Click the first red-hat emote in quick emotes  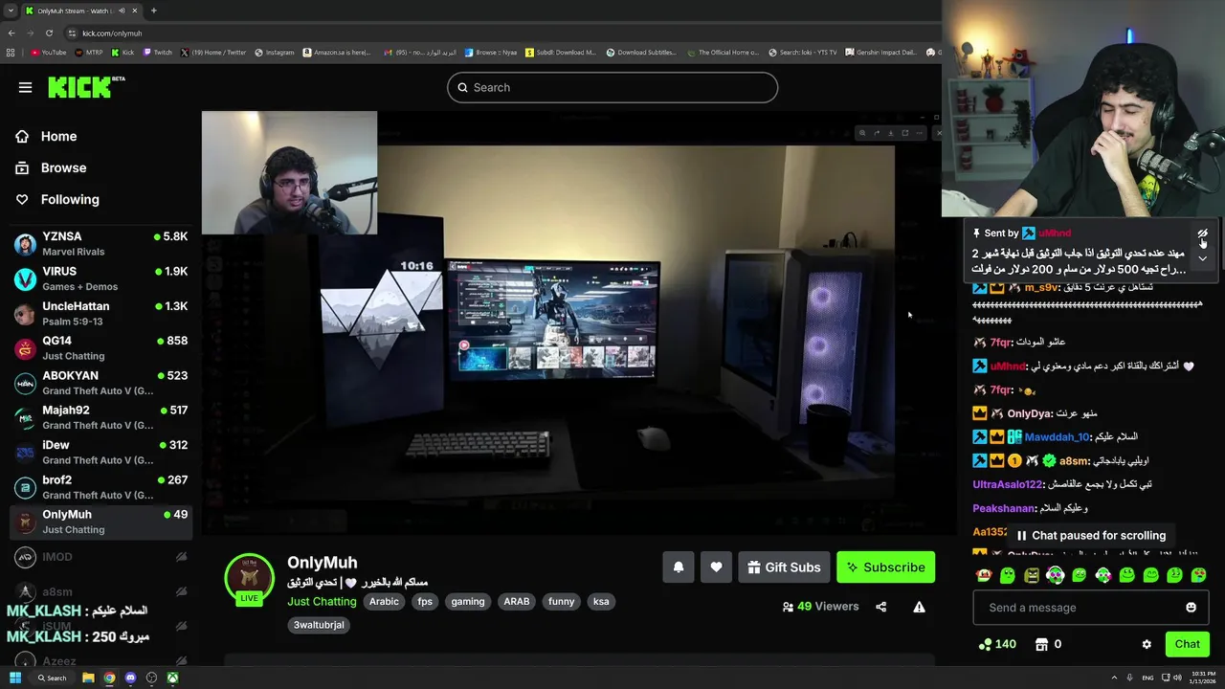tap(983, 575)
